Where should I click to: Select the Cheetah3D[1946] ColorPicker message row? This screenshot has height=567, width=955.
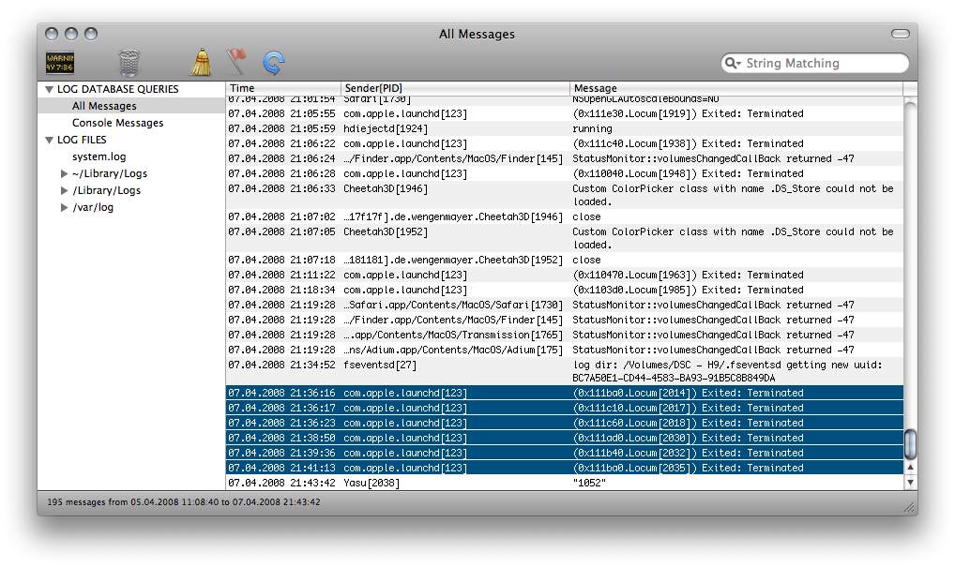(565, 195)
